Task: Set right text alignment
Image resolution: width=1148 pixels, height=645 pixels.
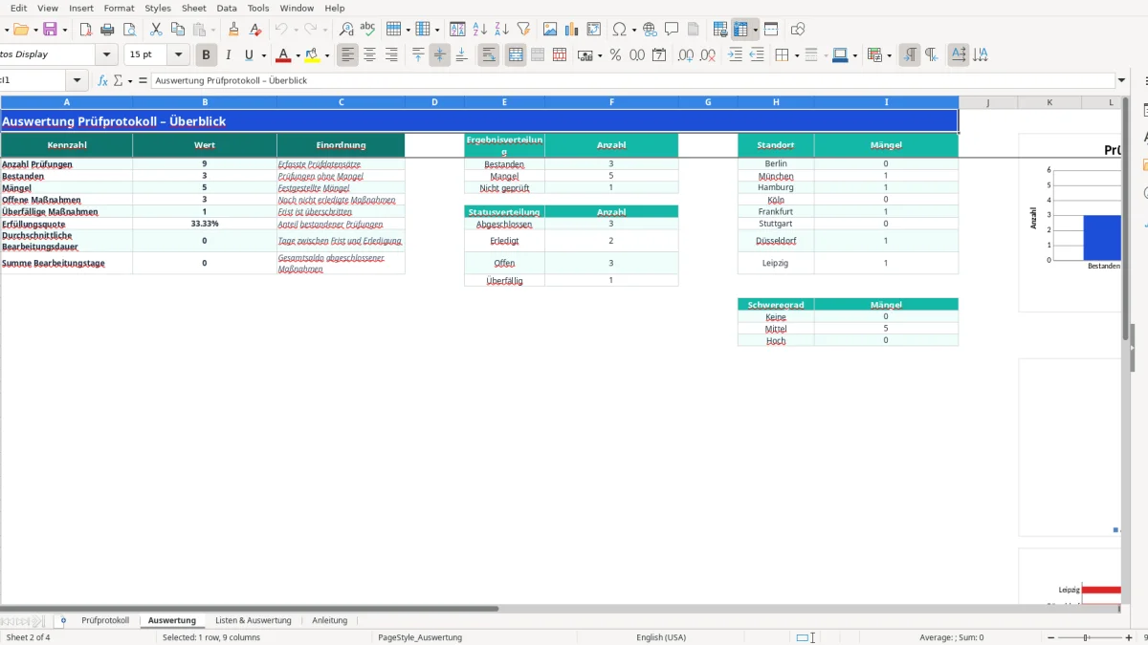Action: pyautogui.click(x=391, y=55)
